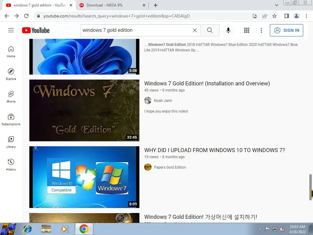Open the YouTube guide hamburger menu
This screenshot has height=235, width=313.
click(11, 30)
